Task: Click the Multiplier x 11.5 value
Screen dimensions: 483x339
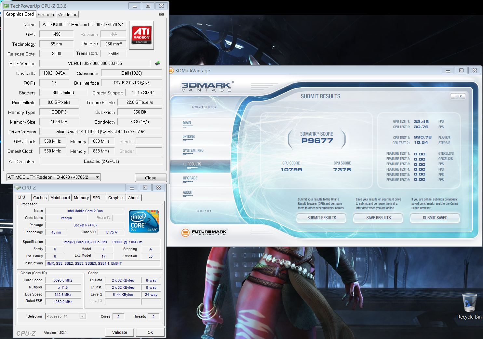Action: 63,287
